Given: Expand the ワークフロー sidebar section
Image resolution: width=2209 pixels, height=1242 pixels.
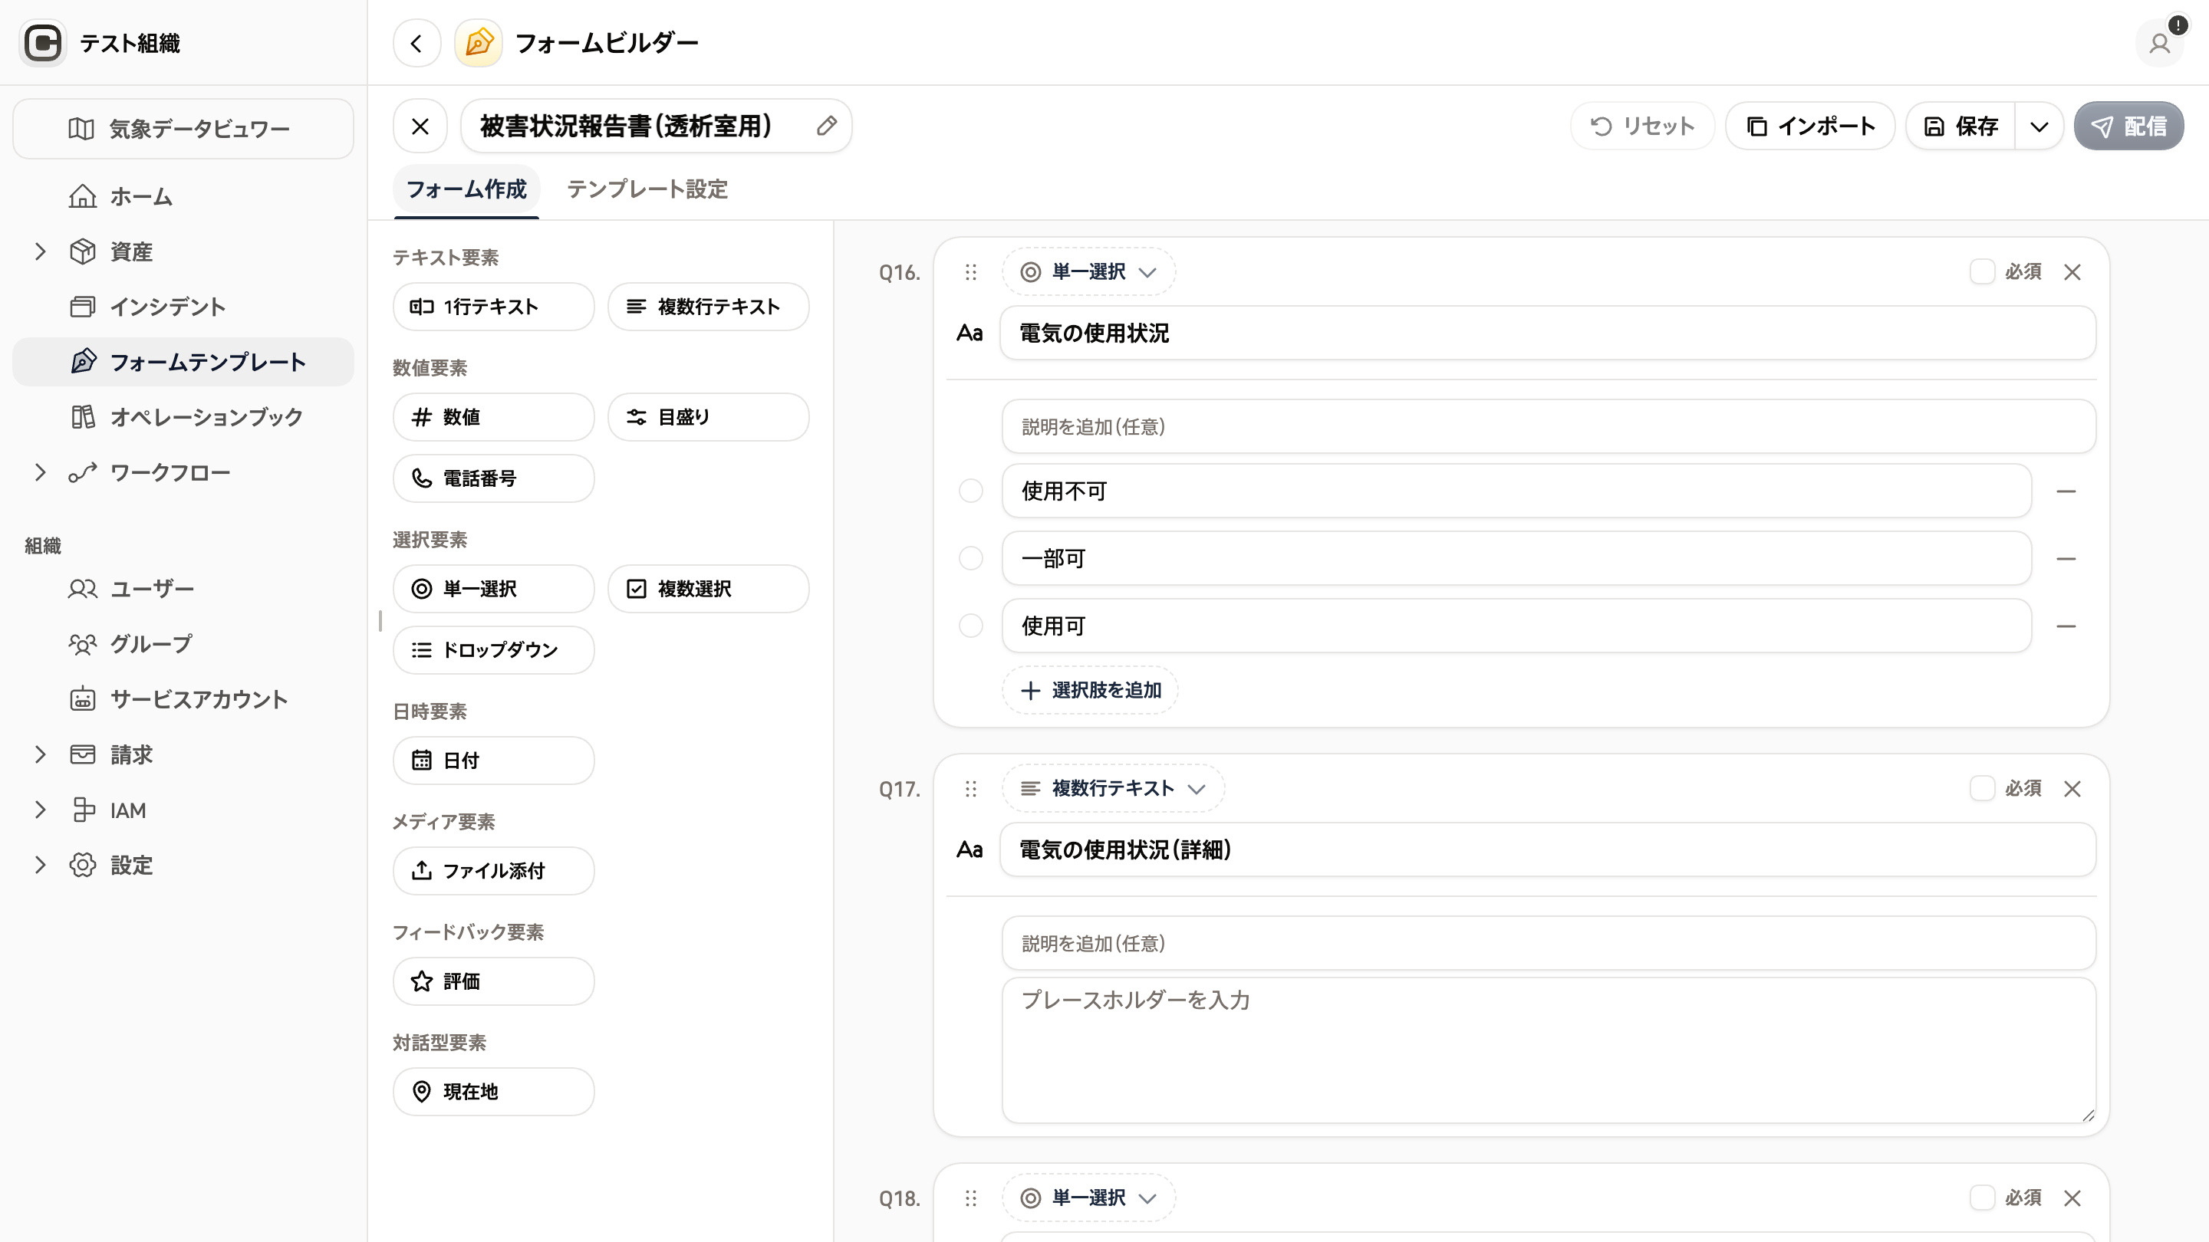Looking at the screenshot, I should (x=39, y=473).
